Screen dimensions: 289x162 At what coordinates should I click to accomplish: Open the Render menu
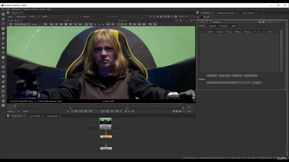point(34,9)
